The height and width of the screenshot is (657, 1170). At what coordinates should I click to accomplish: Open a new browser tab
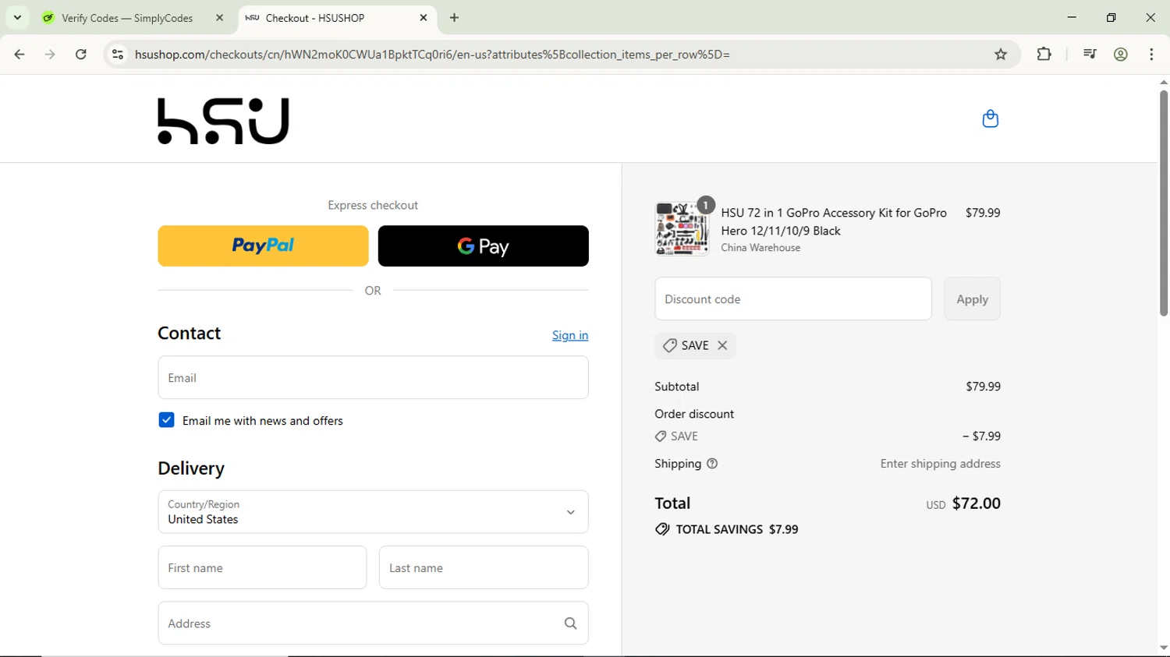click(x=455, y=17)
